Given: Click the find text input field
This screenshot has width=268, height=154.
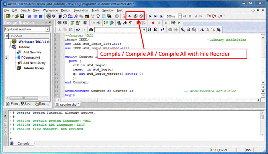Looking at the screenshot, I should pos(118,30).
